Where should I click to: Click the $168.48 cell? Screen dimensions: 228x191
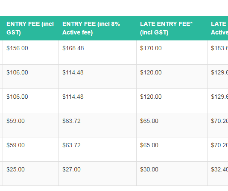point(98,52)
